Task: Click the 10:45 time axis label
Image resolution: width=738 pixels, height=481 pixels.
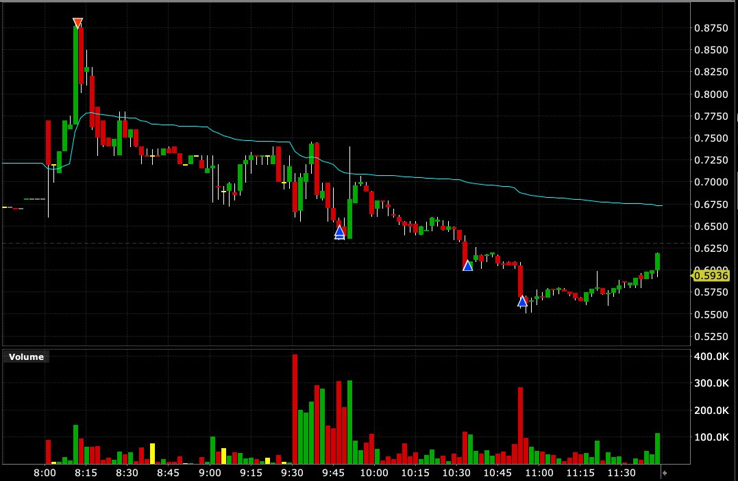Action: pyautogui.click(x=497, y=473)
